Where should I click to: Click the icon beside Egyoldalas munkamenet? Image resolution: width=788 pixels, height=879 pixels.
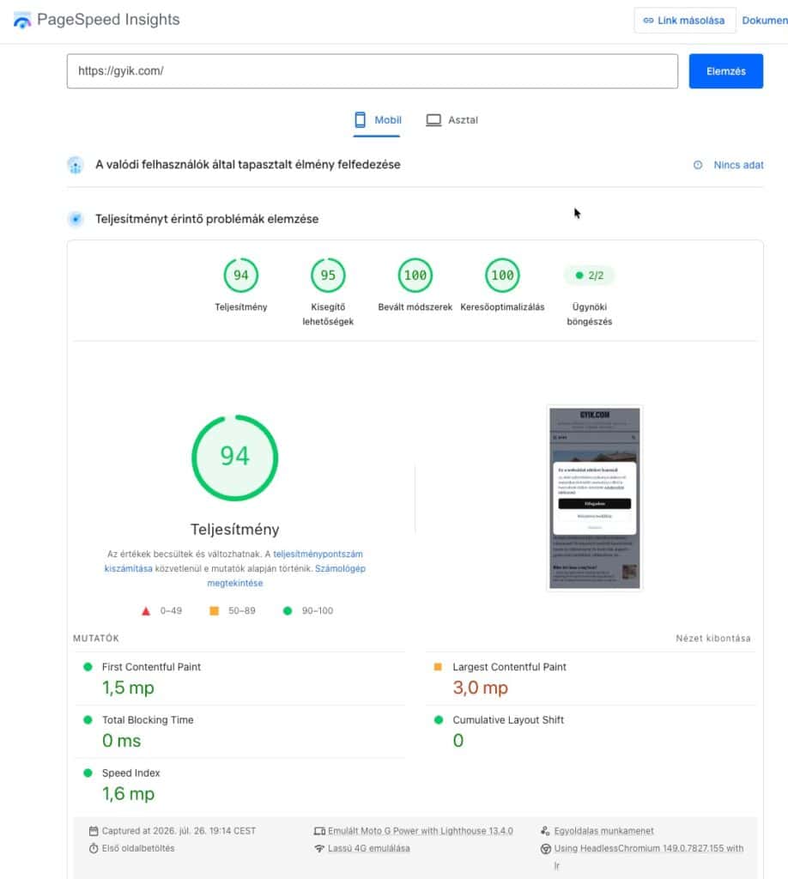pos(545,831)
